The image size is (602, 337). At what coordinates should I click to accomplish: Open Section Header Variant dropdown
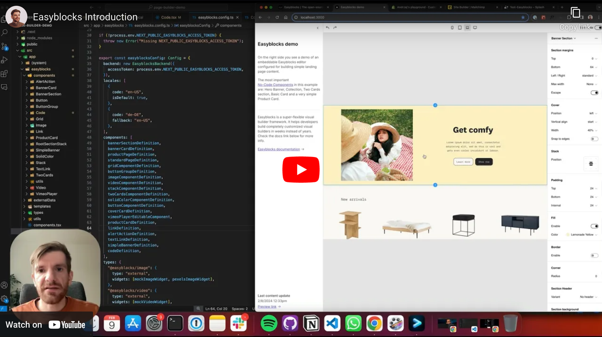[588, 297]
